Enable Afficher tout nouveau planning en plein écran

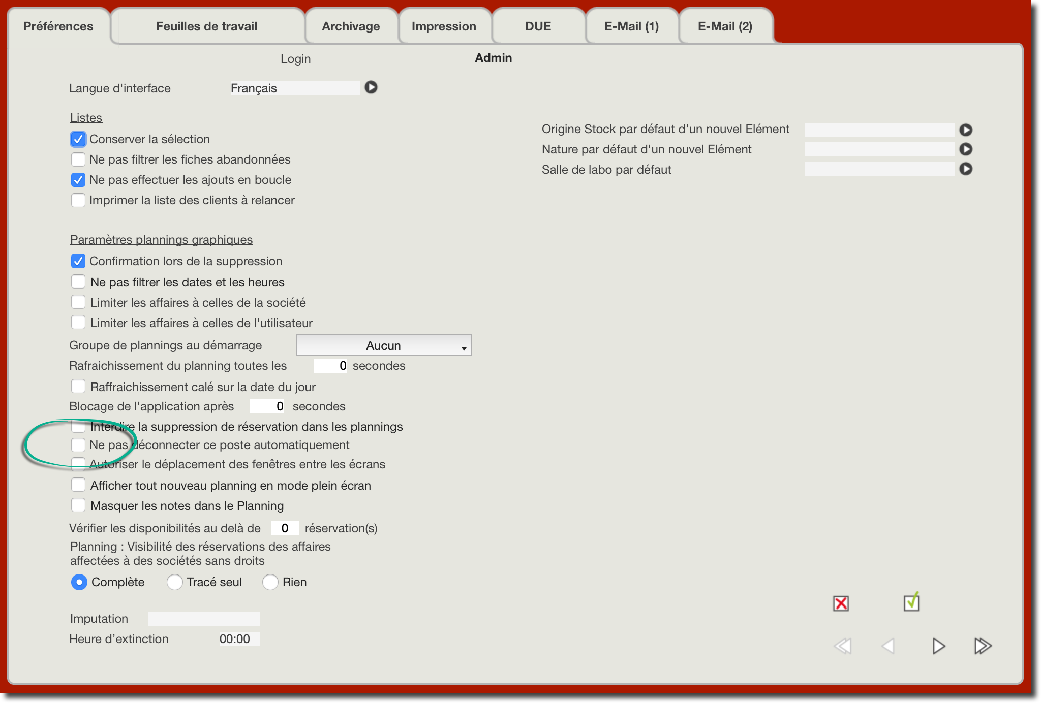(x=78, y=485)
